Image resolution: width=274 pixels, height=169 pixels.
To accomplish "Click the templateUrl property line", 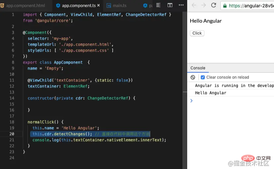I will [x=71, y=44].
